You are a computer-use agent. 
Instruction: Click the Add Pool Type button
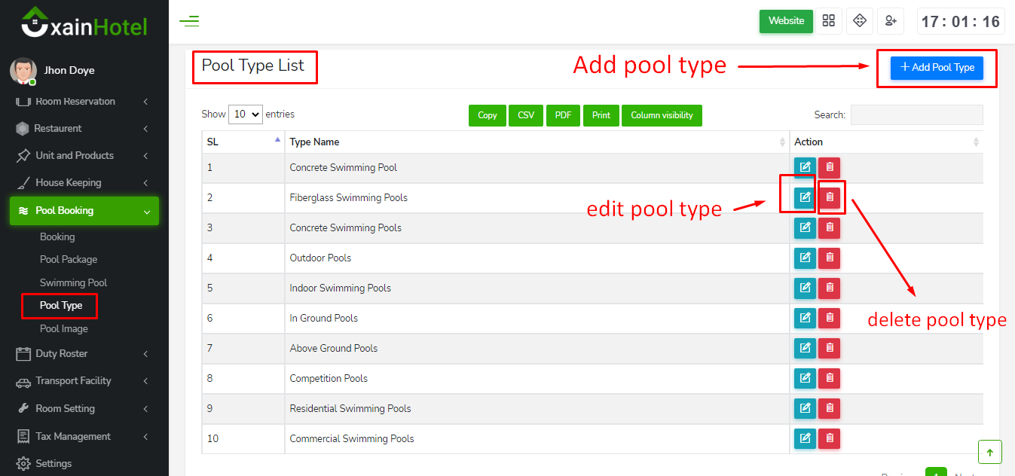(x=937, y=68)
